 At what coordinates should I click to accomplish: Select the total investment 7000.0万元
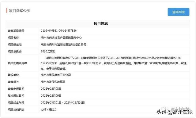click(48, 52)
